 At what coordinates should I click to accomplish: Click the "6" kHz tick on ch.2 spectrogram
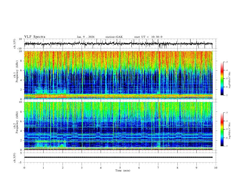pos(21,121)
